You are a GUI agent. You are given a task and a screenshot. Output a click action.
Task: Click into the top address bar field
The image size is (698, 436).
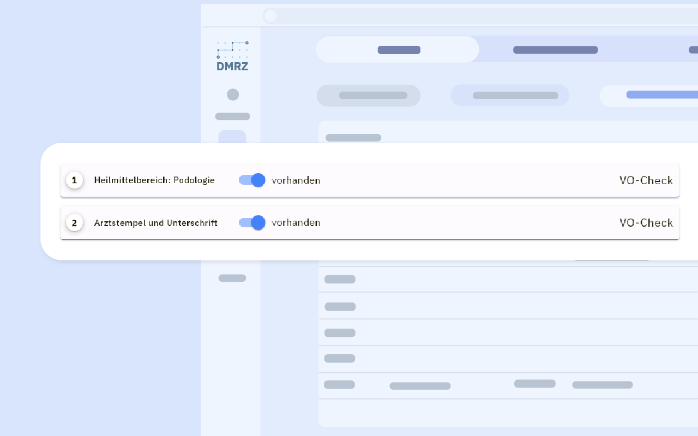[480, 16]
